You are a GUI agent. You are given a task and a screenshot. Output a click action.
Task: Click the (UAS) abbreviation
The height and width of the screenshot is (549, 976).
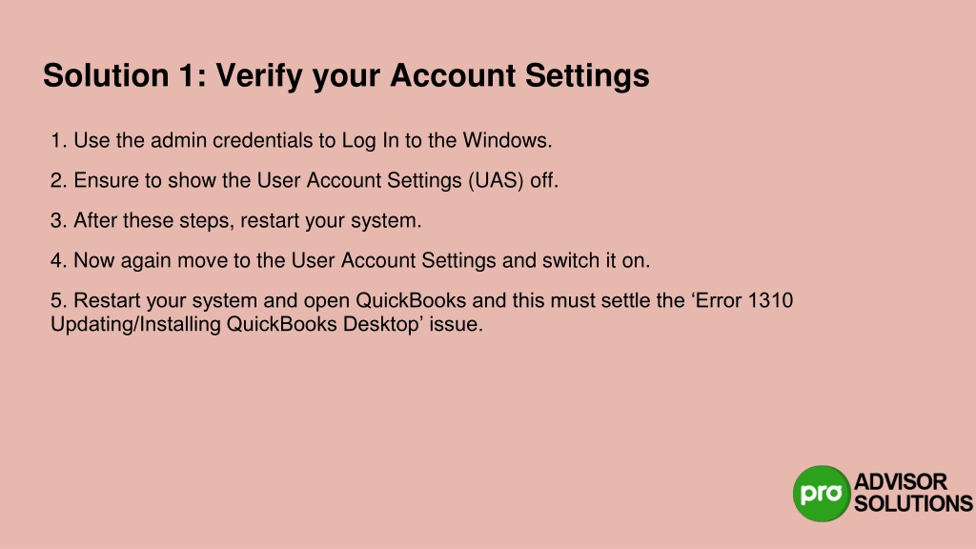click(x=496, y=180)
